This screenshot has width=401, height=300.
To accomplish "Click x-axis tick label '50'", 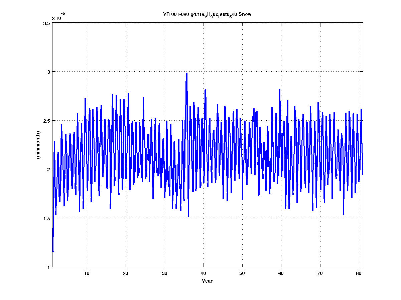I will tap(242, 274).
